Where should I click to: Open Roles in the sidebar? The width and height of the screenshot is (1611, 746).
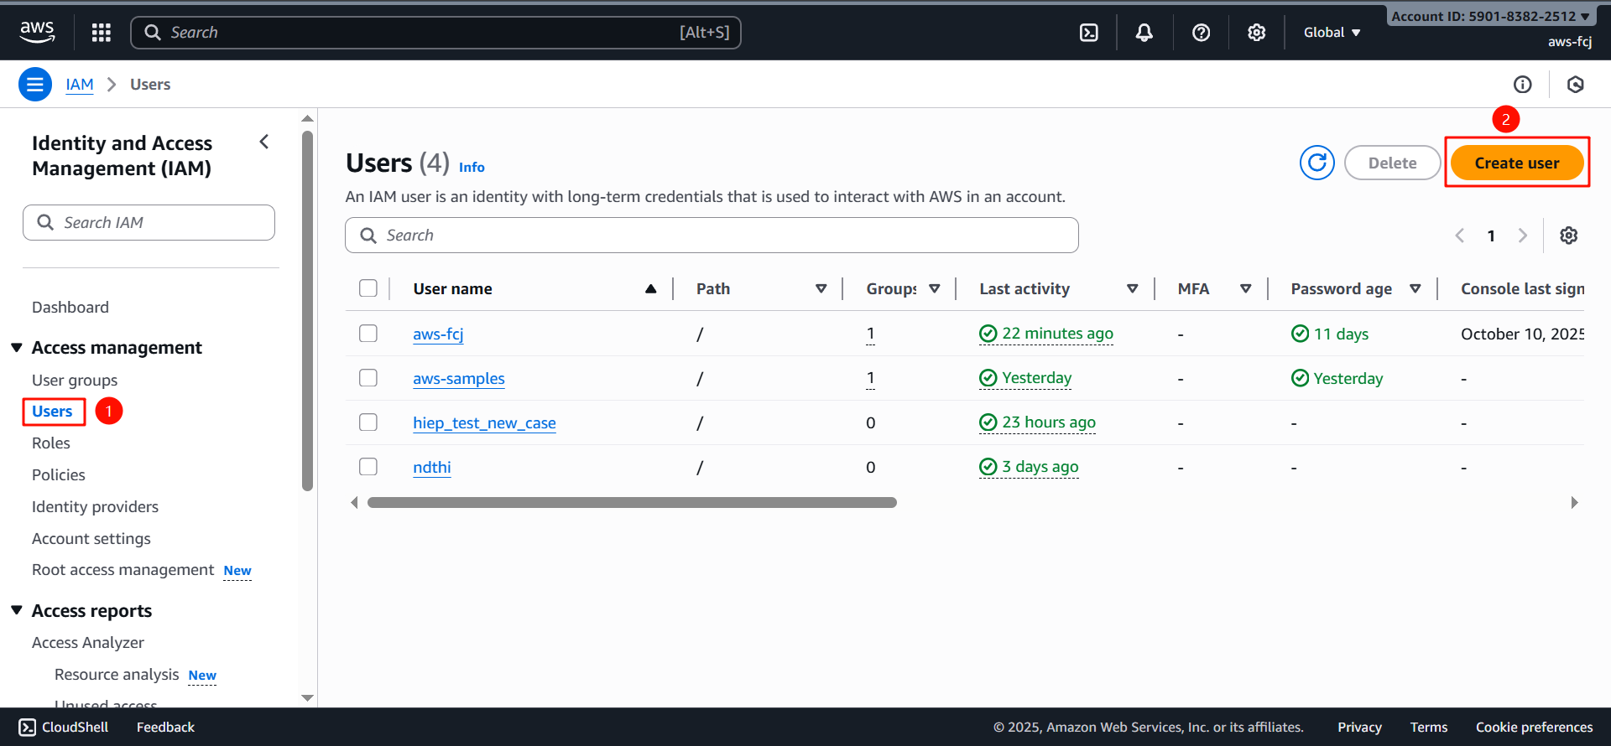(x=51, y=443)
